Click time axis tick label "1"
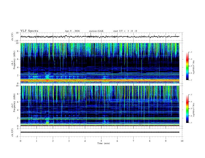The width and height of the screenshot is (205, 158). (x=36, y=141)
